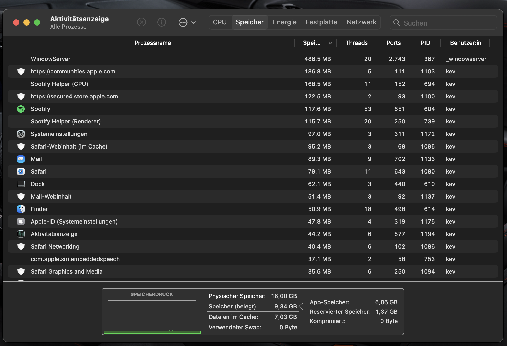Click the Mail app icon in the list
The width and height of the screenshot is (507, 346).
pyautogui.click(x=21, y=159)
